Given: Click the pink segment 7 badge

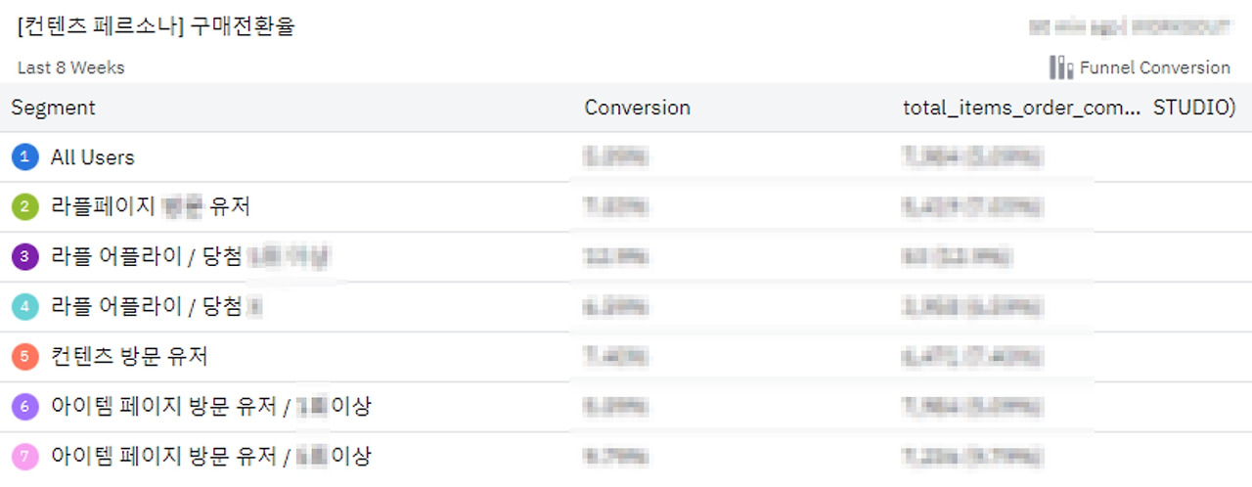Looking at the screenshot, I should coord(25,457).
